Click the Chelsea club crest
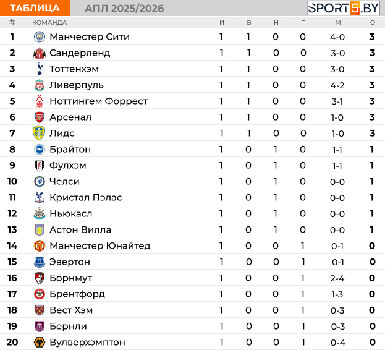The height and width of the screenshot is (350, 385). pos(40,182)
